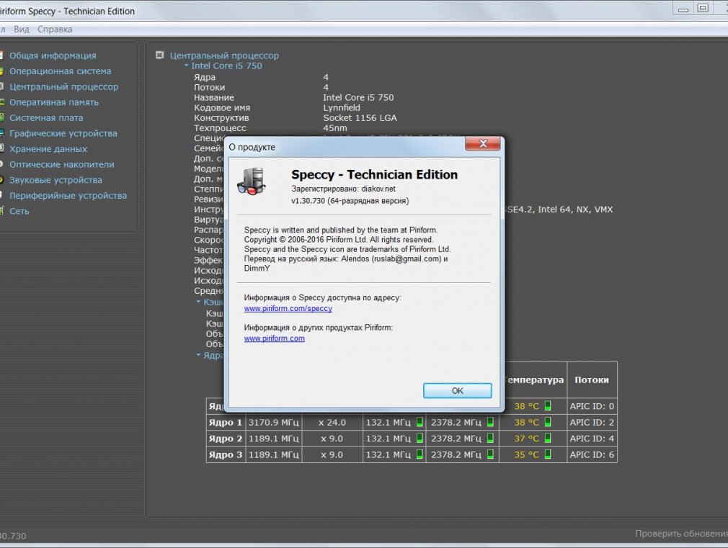
Task: Select Оптические накопители in the sidebar
Action: tap(62, 164)
